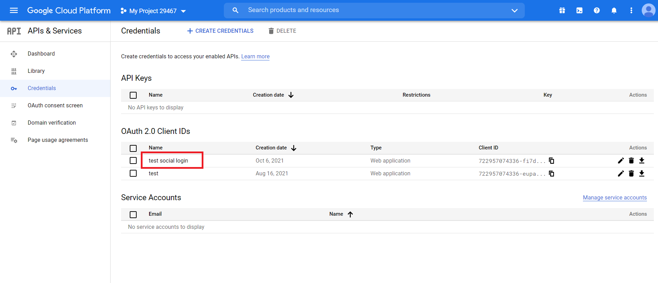Open the hamburger navigation menu
The width and height of the screenshot is (658, 283).
pyautogui.click(x=14, y=10)
